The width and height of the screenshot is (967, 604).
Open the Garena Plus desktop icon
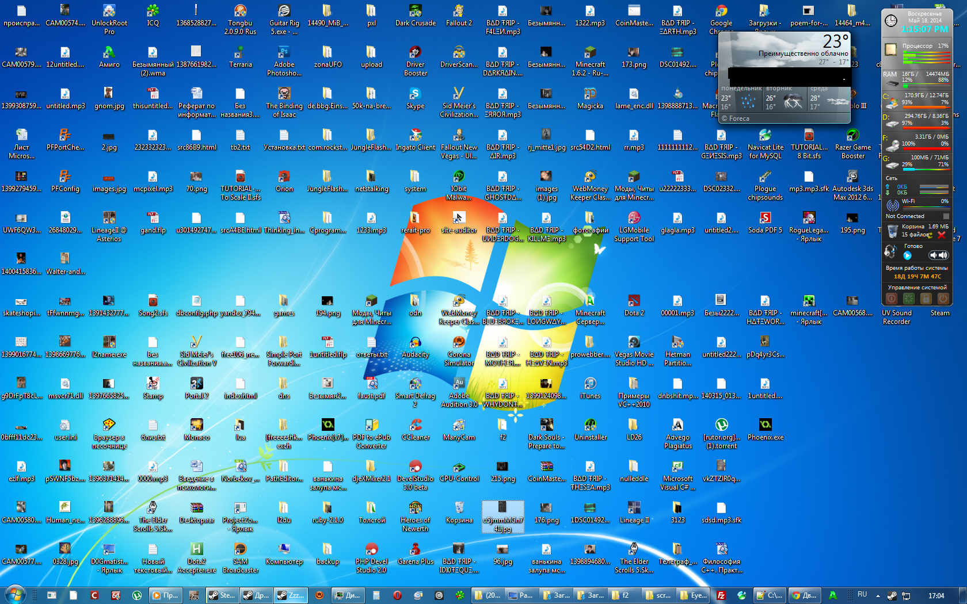(x=415, y=553)
